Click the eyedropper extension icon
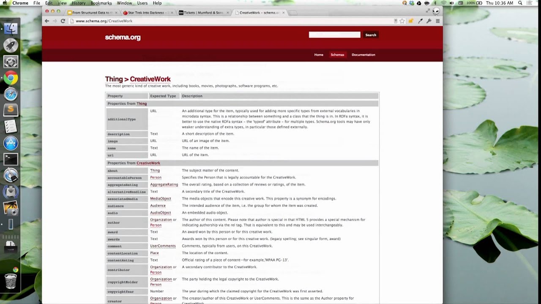 (x=420, y=21)
